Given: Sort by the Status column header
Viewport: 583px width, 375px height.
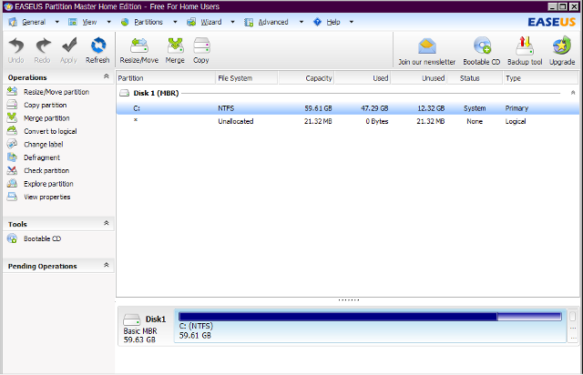Looking at the screenshot, I should (x=475, y=78).
